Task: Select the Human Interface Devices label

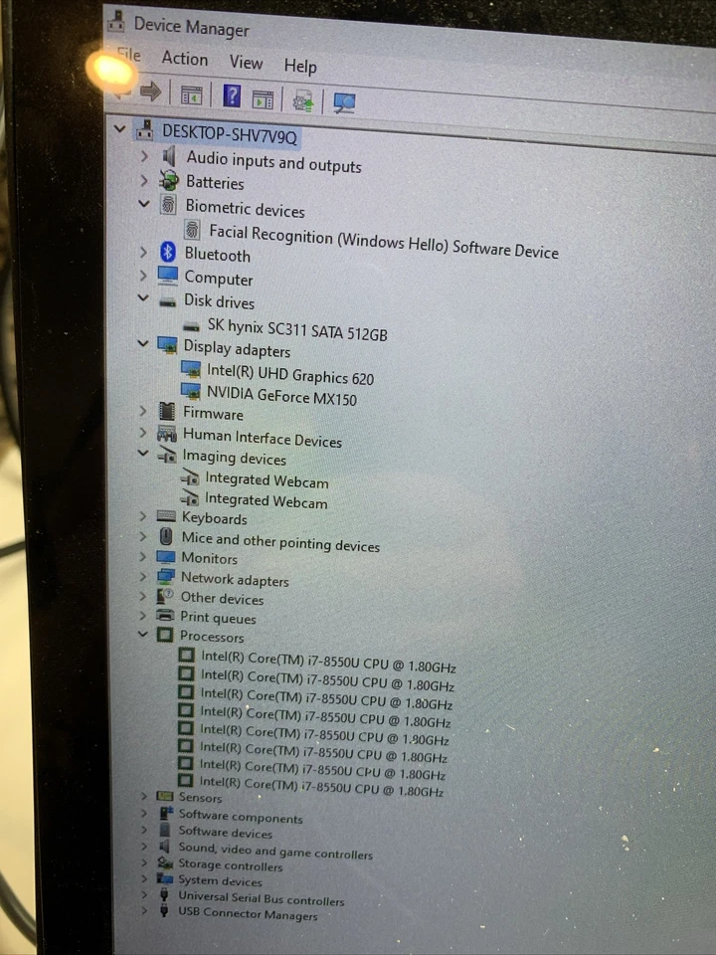Action: pos(263,438)
